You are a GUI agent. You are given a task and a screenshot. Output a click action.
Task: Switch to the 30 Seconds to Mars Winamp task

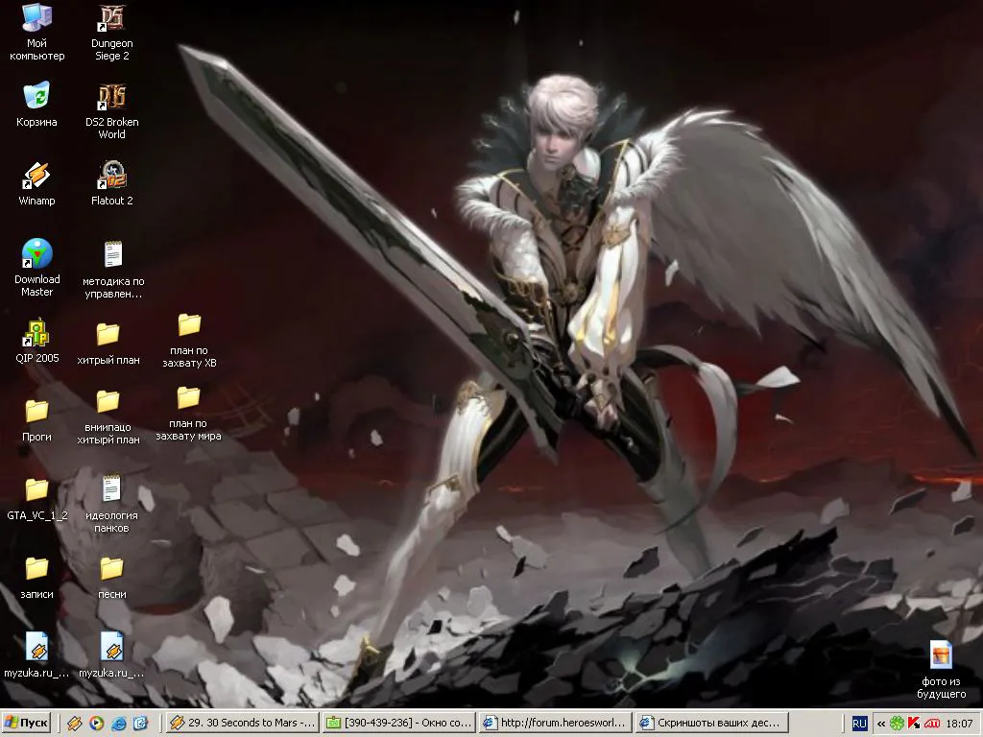[244, 724]
